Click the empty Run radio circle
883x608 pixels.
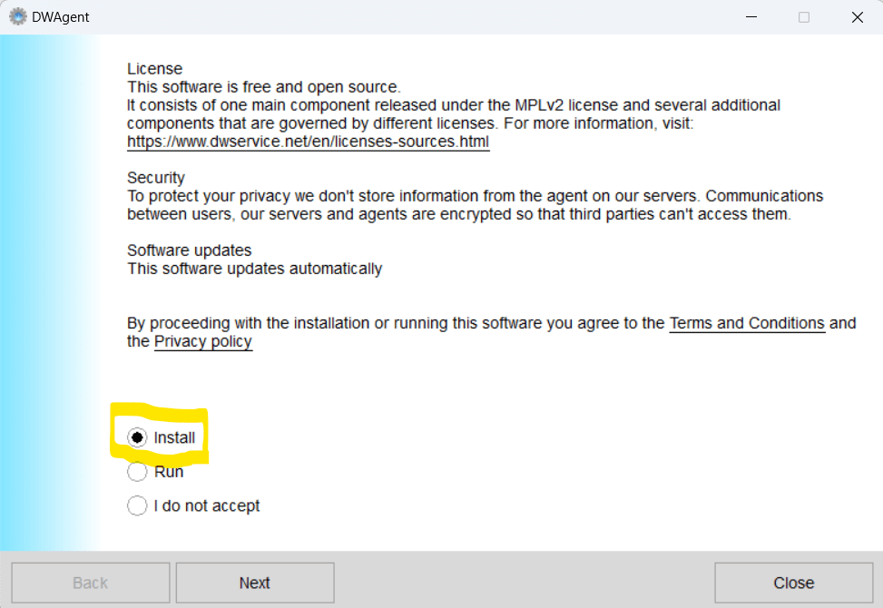137,471
